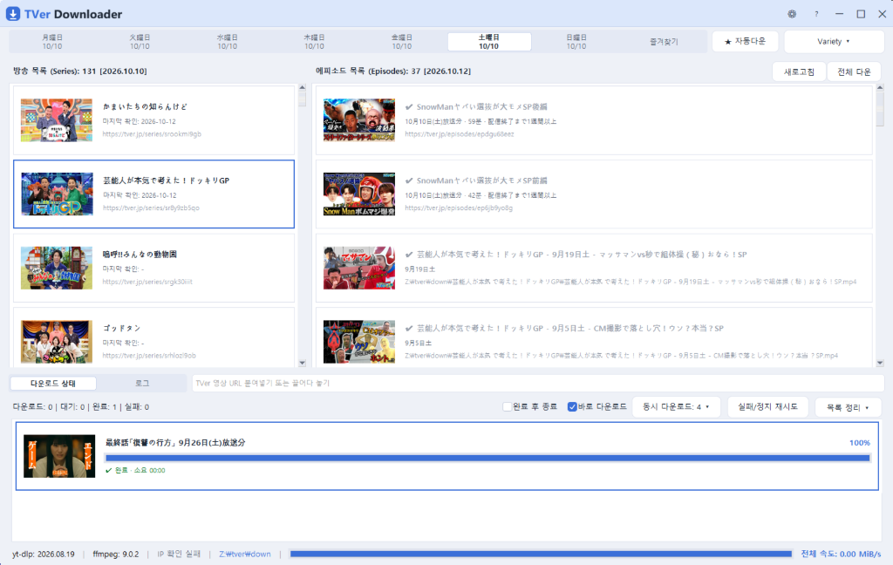Open help with the question mark icon
Viewport: 893px width, 565px height.
pos(816,14)
